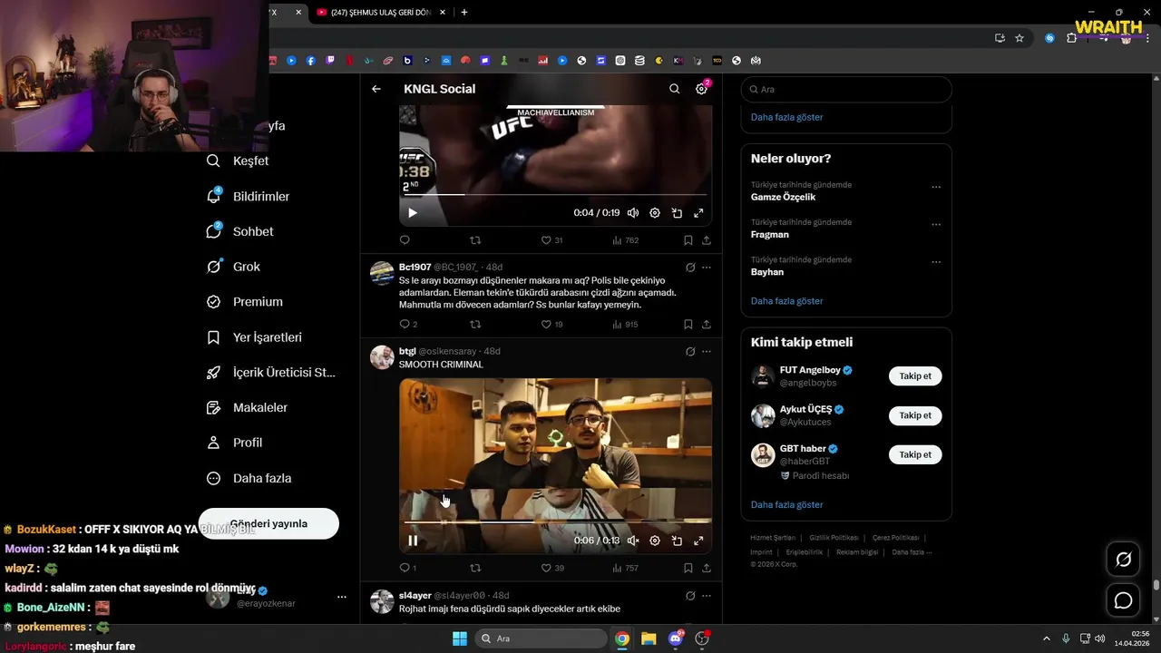This screenshot has height=653, width=1161.
Task: Play the UFC video
Action: point(412,213)
